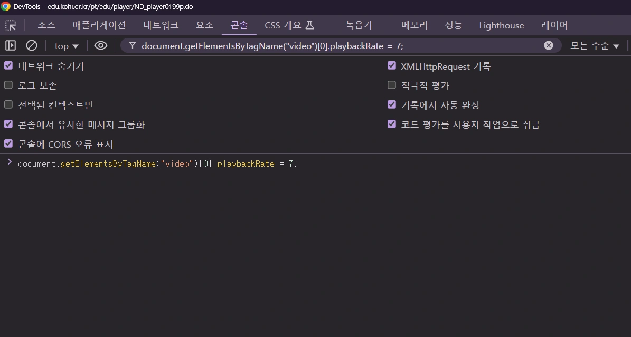
Task: Switch to the 네트워크 tab
Action: click(x=161, y=25)
